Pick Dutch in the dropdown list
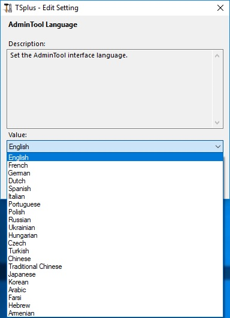 115,181
